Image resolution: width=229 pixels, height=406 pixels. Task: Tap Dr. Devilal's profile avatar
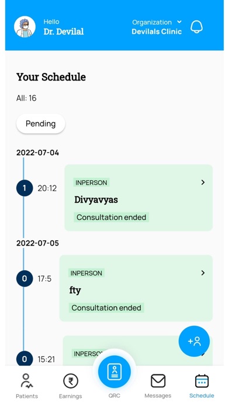[25, 27]
